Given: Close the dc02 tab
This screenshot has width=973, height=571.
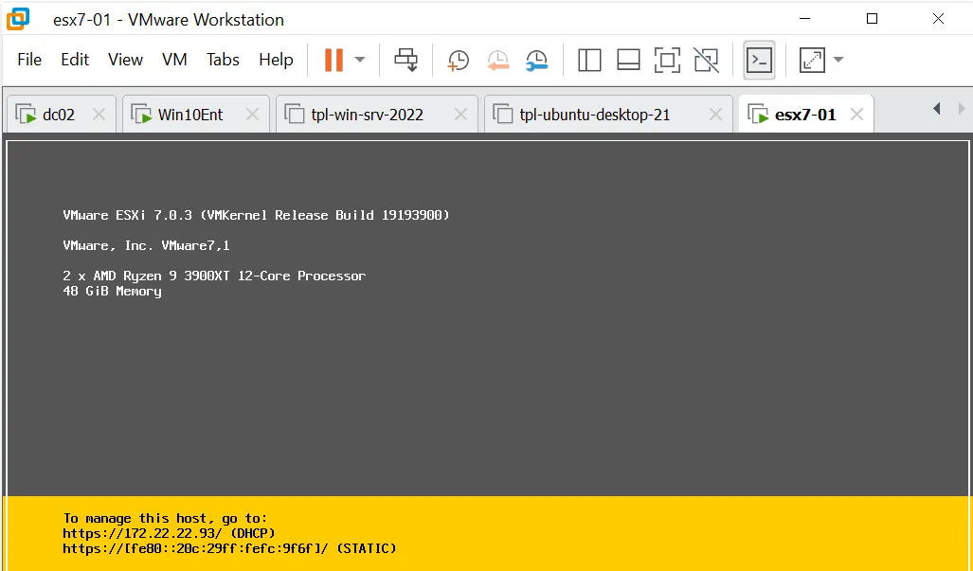Looking at the screenshot, I should (99, 114).
